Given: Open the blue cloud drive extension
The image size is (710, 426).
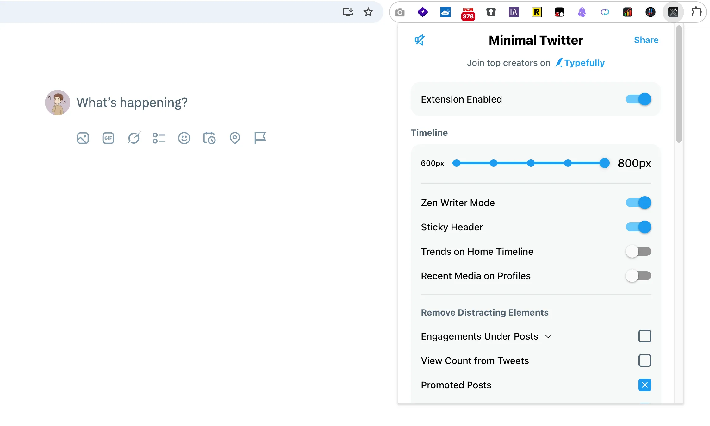Looking at the screenshot, I should tap(445, 12).
